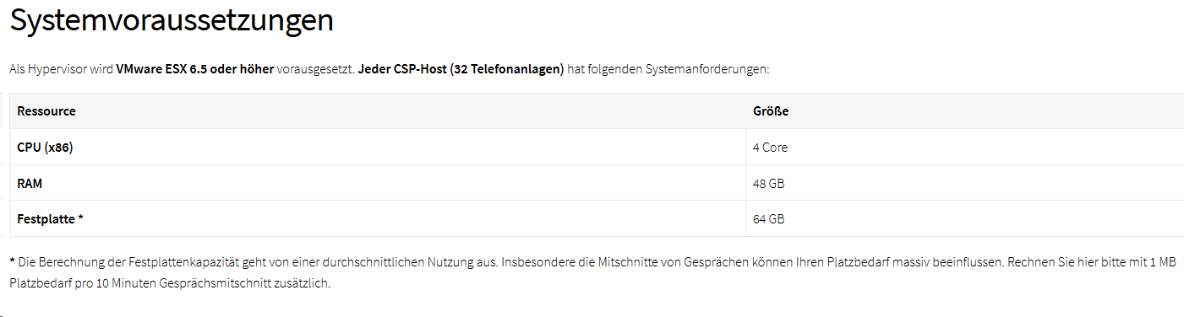Screen dimensions: 1184x317
Task: Click the footnote text about Festplattenkapazität
Action: click(592, 273)
